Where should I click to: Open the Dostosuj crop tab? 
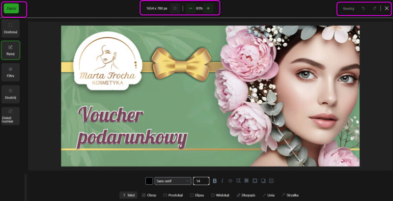click(10, 28)
